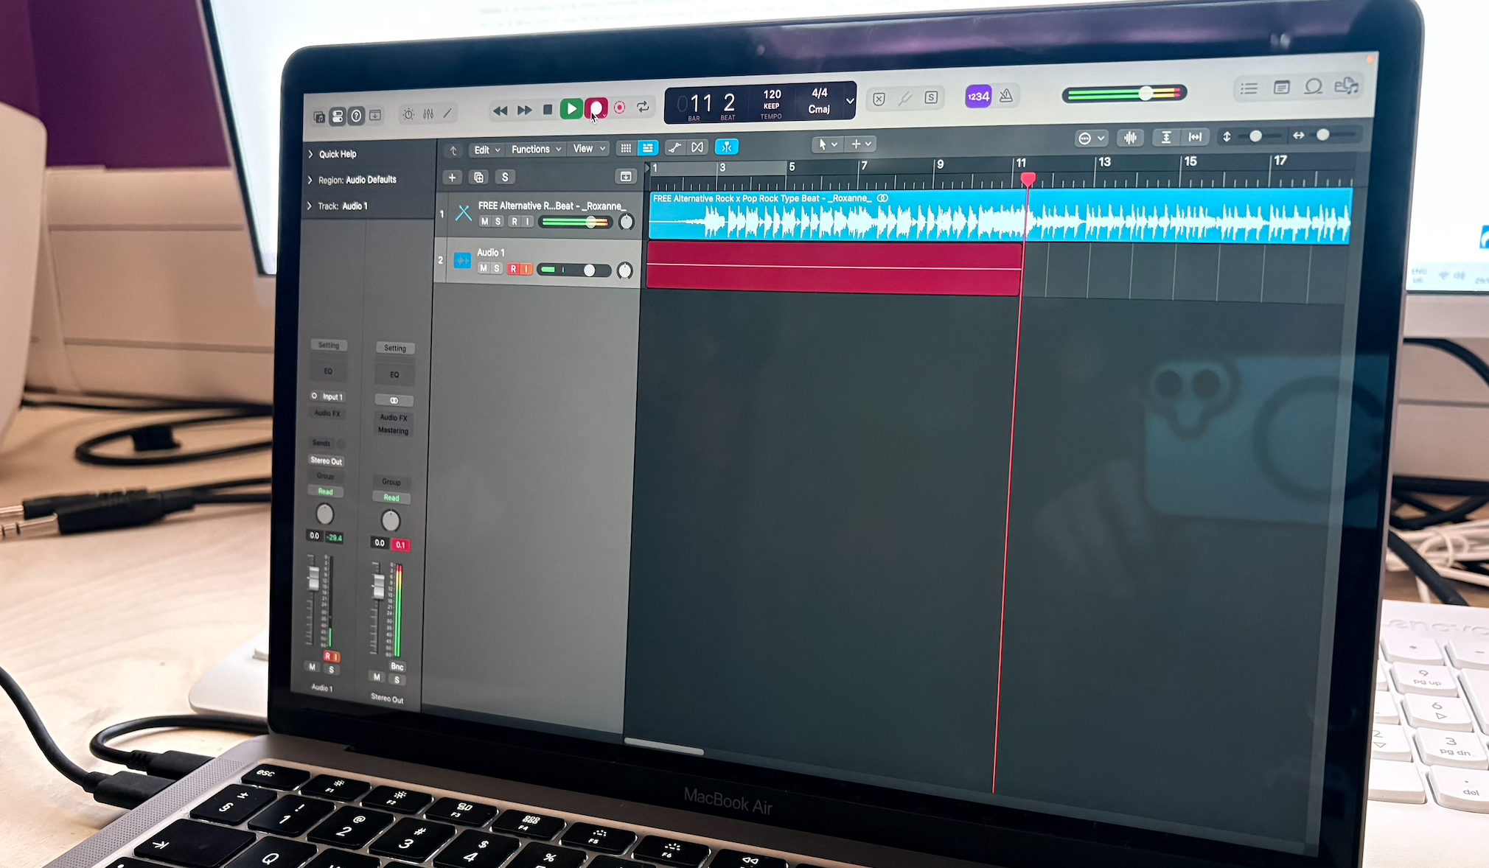This screenshot has height=868, width=1489.
Task: Click the waveform zoom icon
Action: (x=1129, y=138)
